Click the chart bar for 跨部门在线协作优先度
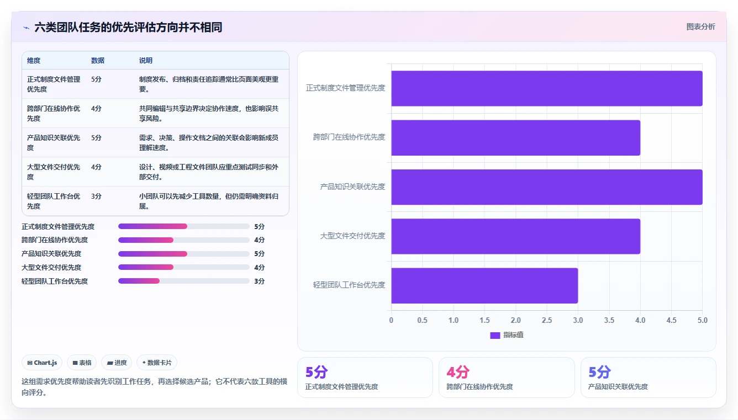Viewport: 738px width, 420px height. 516,137
